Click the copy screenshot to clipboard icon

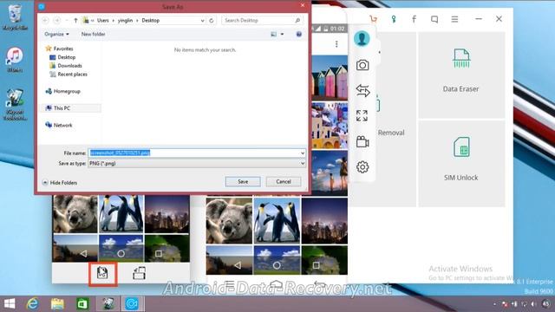click(x=139, y=273)
